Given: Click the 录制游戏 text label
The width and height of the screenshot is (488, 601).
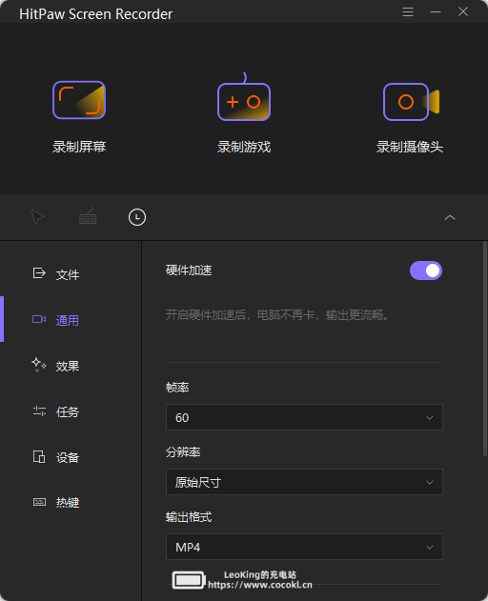Looking at the screenshot, I should tap(244, 147).
